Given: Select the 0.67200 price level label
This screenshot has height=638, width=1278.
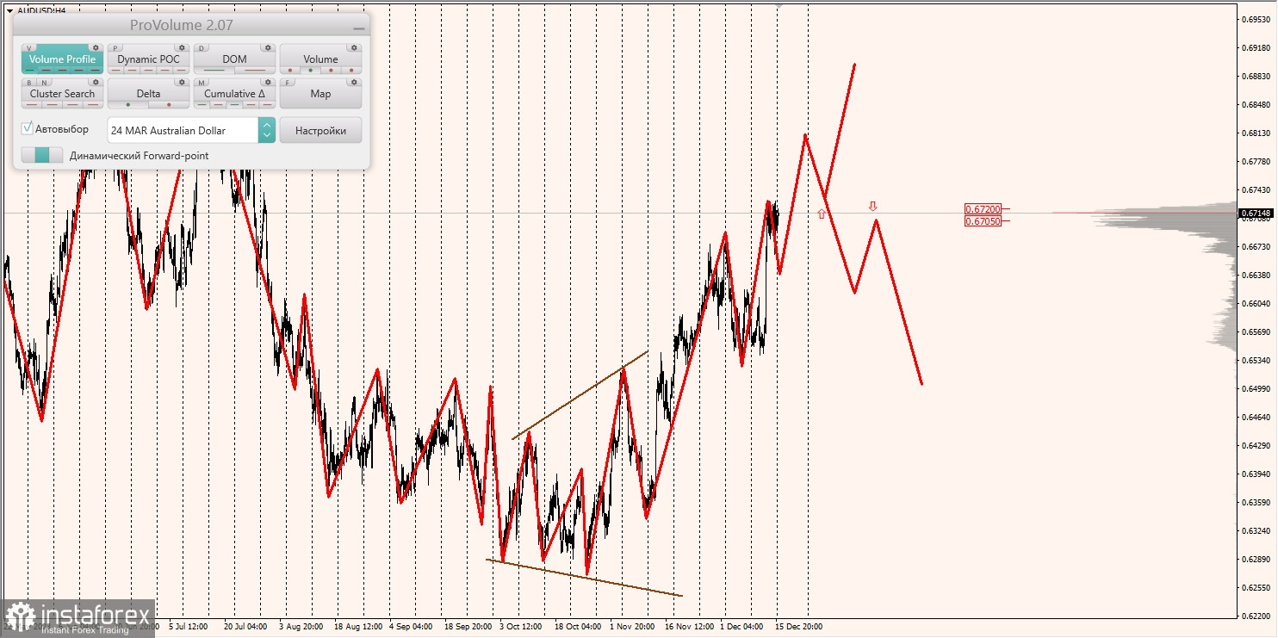Looking at the screenshot, I should tap(983, 209).
